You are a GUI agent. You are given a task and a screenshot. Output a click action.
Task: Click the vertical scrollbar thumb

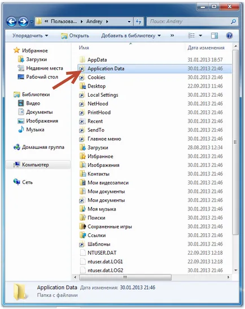pos(235,142)
